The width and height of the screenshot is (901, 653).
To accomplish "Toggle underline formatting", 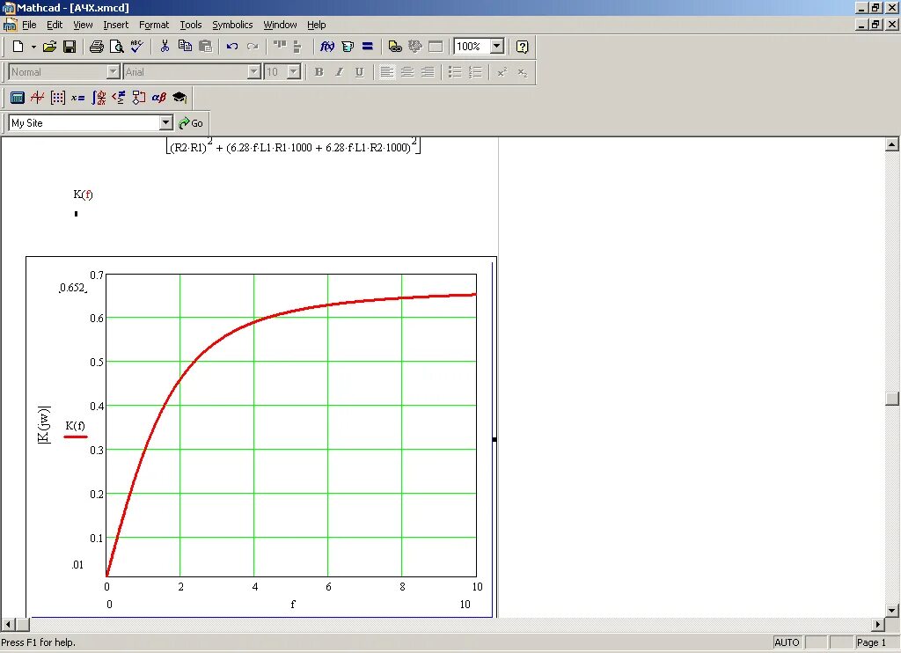I will [x=359, y=72].
